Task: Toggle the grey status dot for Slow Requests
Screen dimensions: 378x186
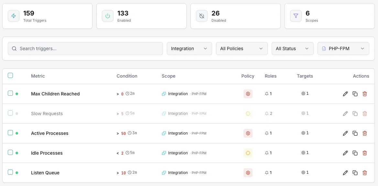Action: [17, 114]
